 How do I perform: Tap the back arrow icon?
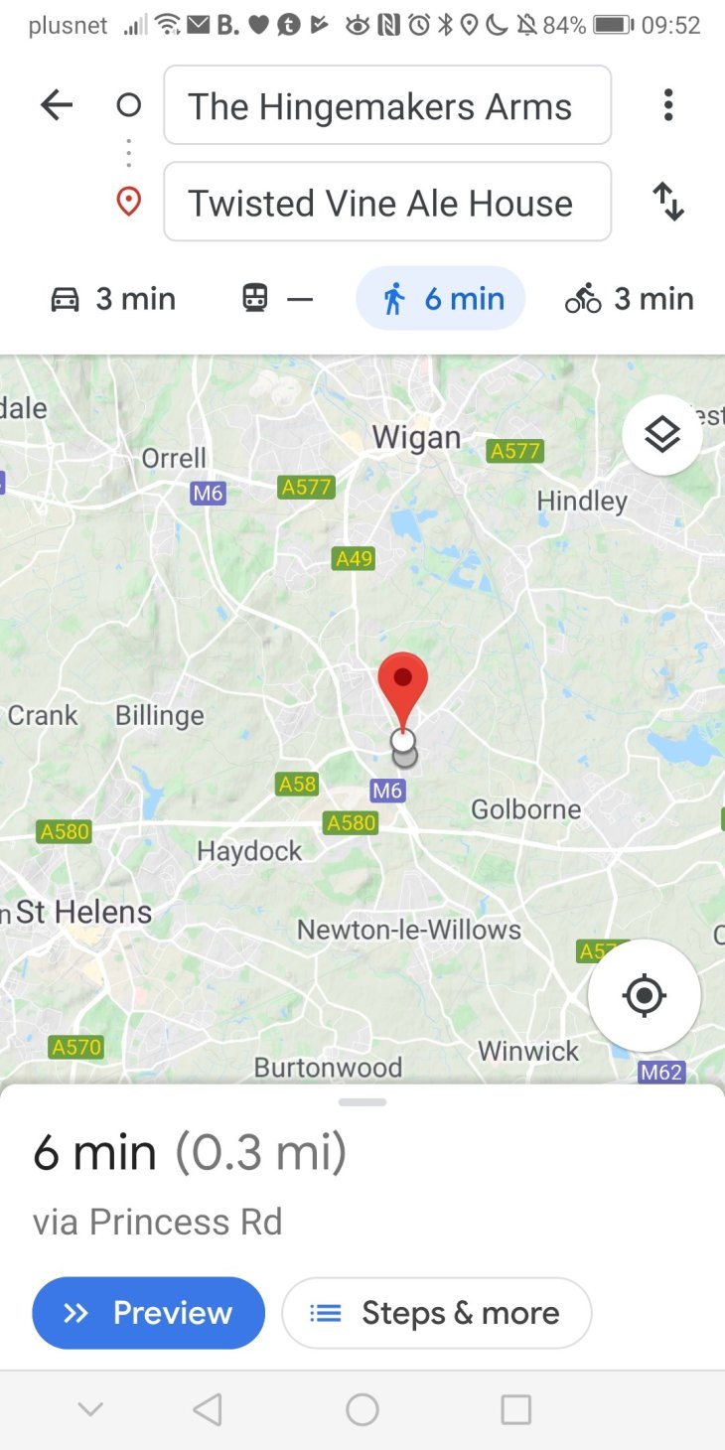[57, 105]
